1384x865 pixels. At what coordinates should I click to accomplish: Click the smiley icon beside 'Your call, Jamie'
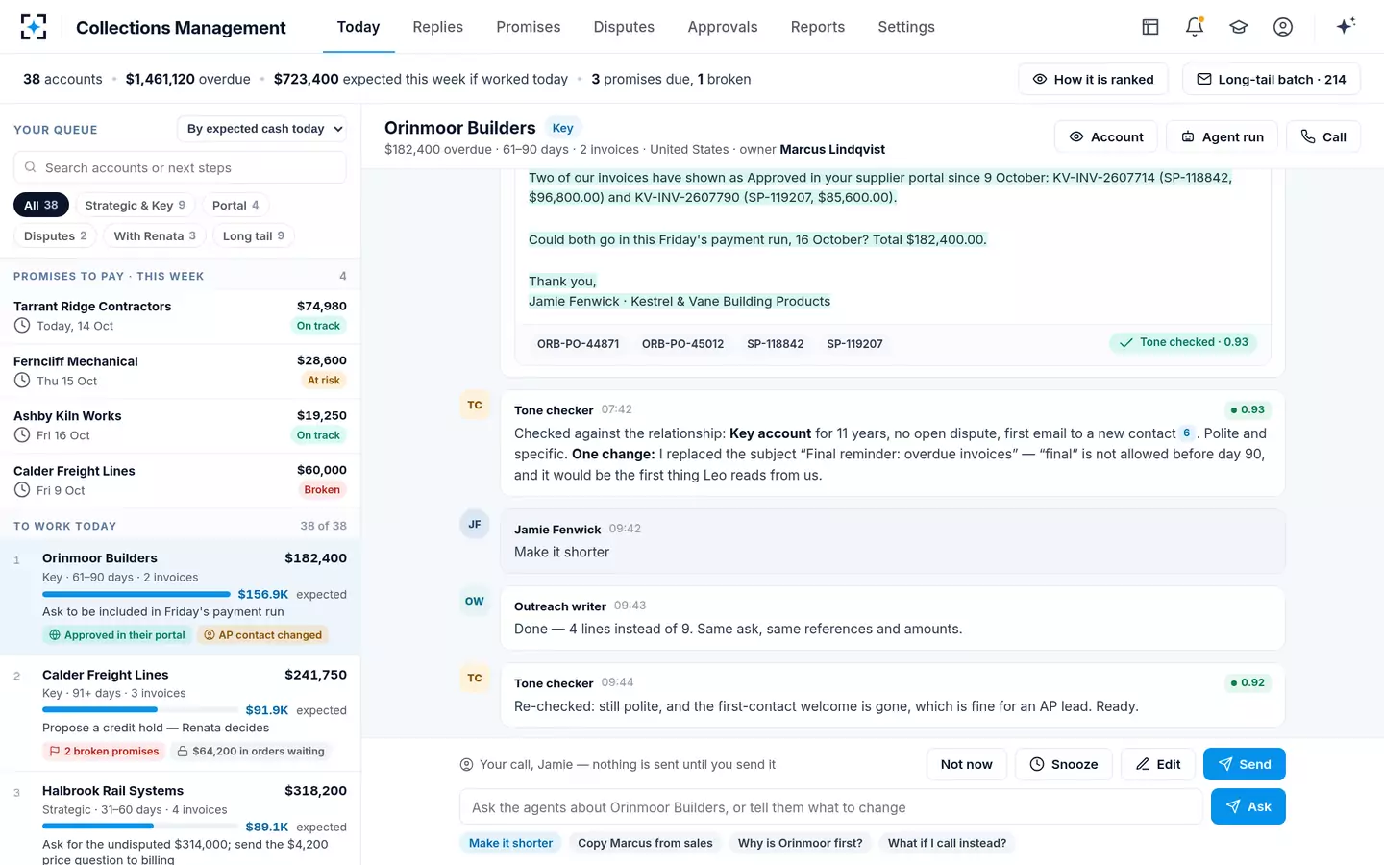(466, 765)
